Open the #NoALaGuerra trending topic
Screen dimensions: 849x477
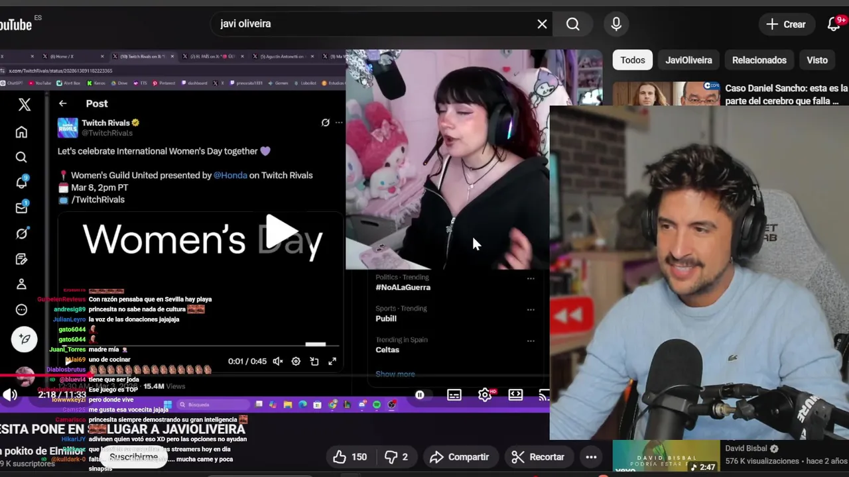click(403, 288)
